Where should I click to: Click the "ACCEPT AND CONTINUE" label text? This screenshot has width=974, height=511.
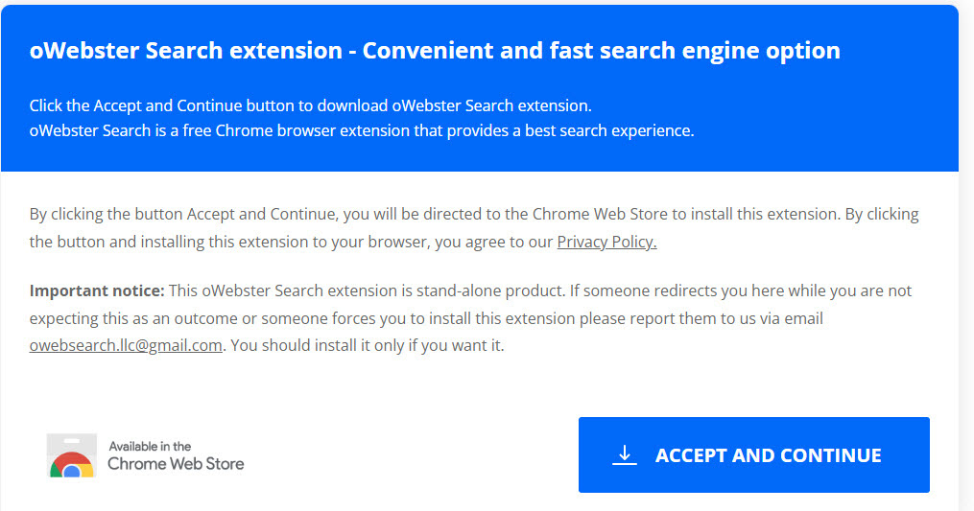tap(769, 455)
